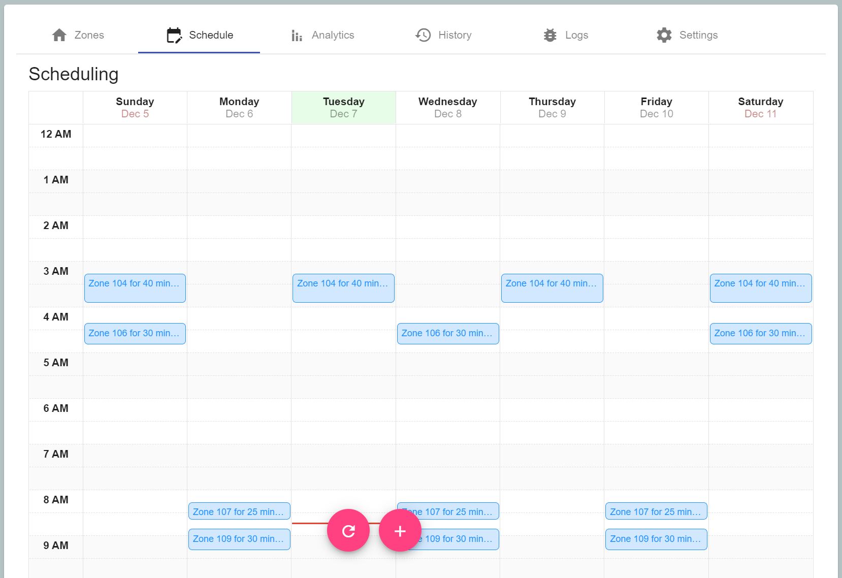Open Saturday's Zone 104 for 40 min event
This screenshot has height=578, width=842.
tap(761, 288)
